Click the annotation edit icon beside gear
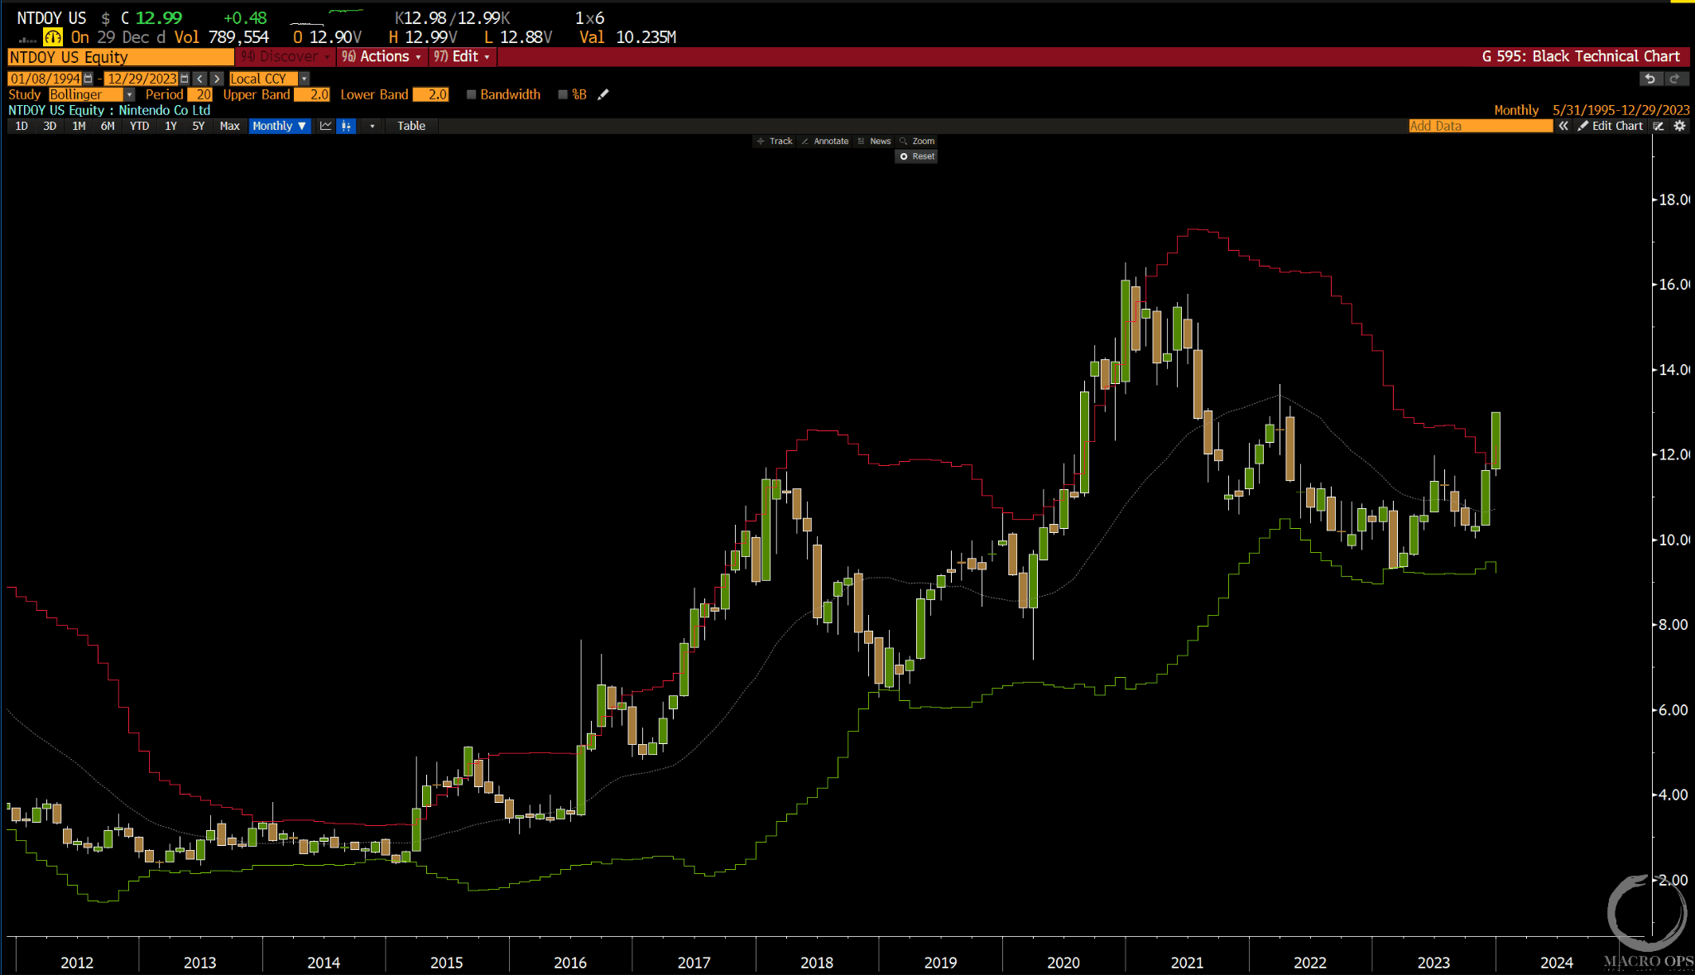Screen dimensions: 1695x975 click(1659, 126)
